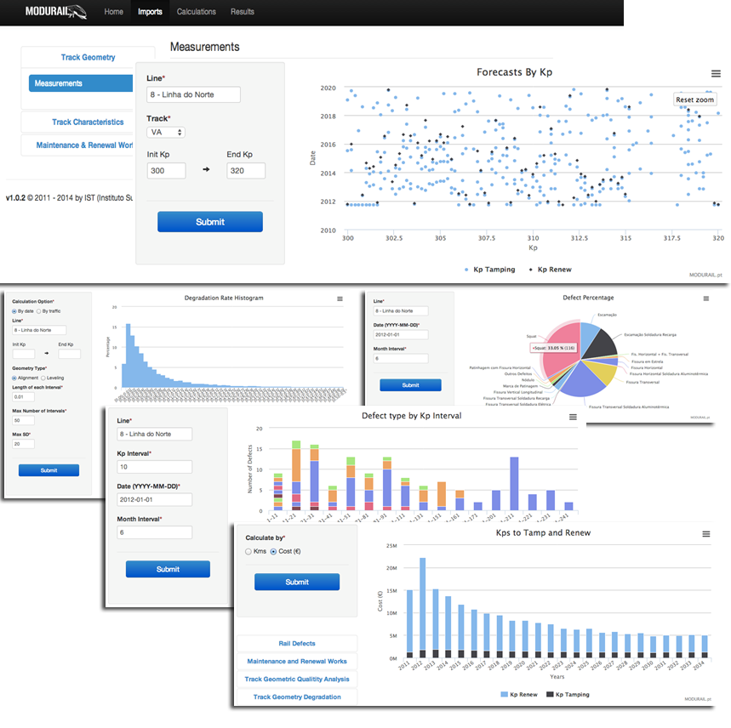Open the Forecasts By Kp chart menu icon

pos(716,74)
